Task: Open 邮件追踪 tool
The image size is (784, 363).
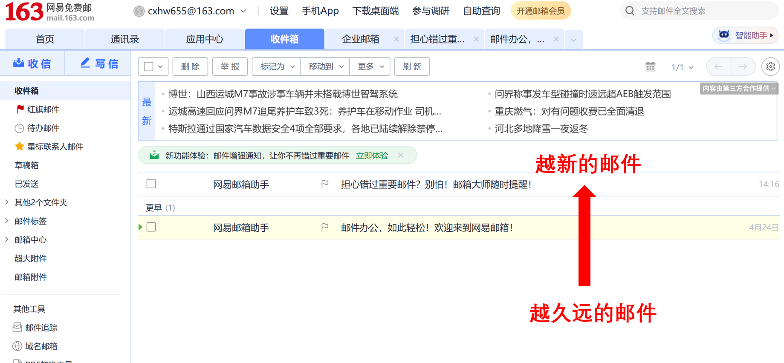Action: 35,328
